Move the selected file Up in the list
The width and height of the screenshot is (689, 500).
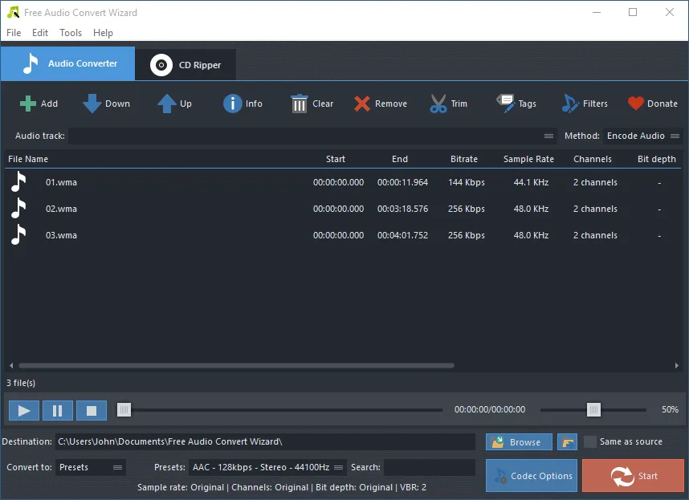point(173,103)
